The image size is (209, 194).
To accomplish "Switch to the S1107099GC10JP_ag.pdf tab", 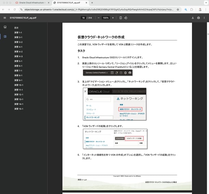I will coord(70,3).
